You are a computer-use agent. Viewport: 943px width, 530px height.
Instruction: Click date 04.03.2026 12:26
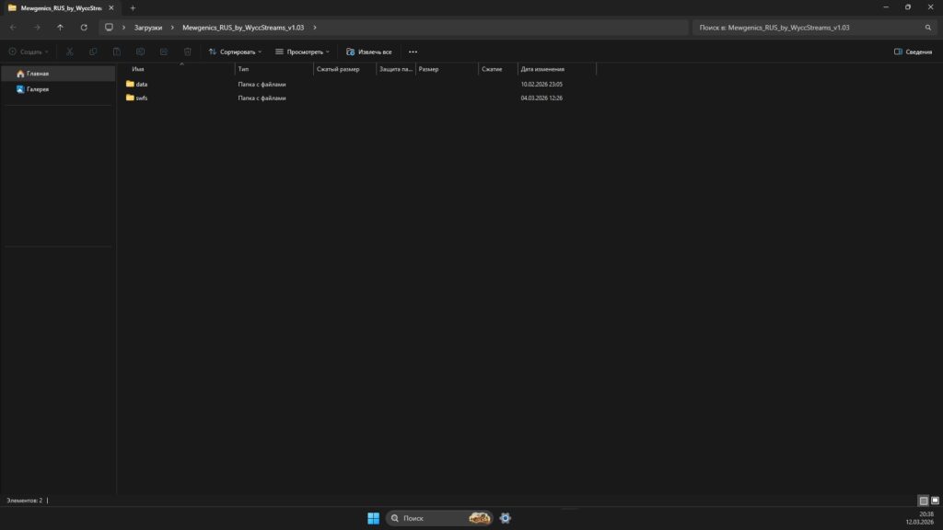[541, 98]
